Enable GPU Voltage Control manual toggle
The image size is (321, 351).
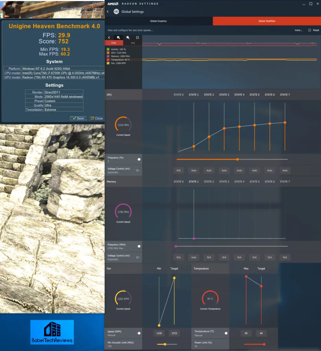click(138, 170)
